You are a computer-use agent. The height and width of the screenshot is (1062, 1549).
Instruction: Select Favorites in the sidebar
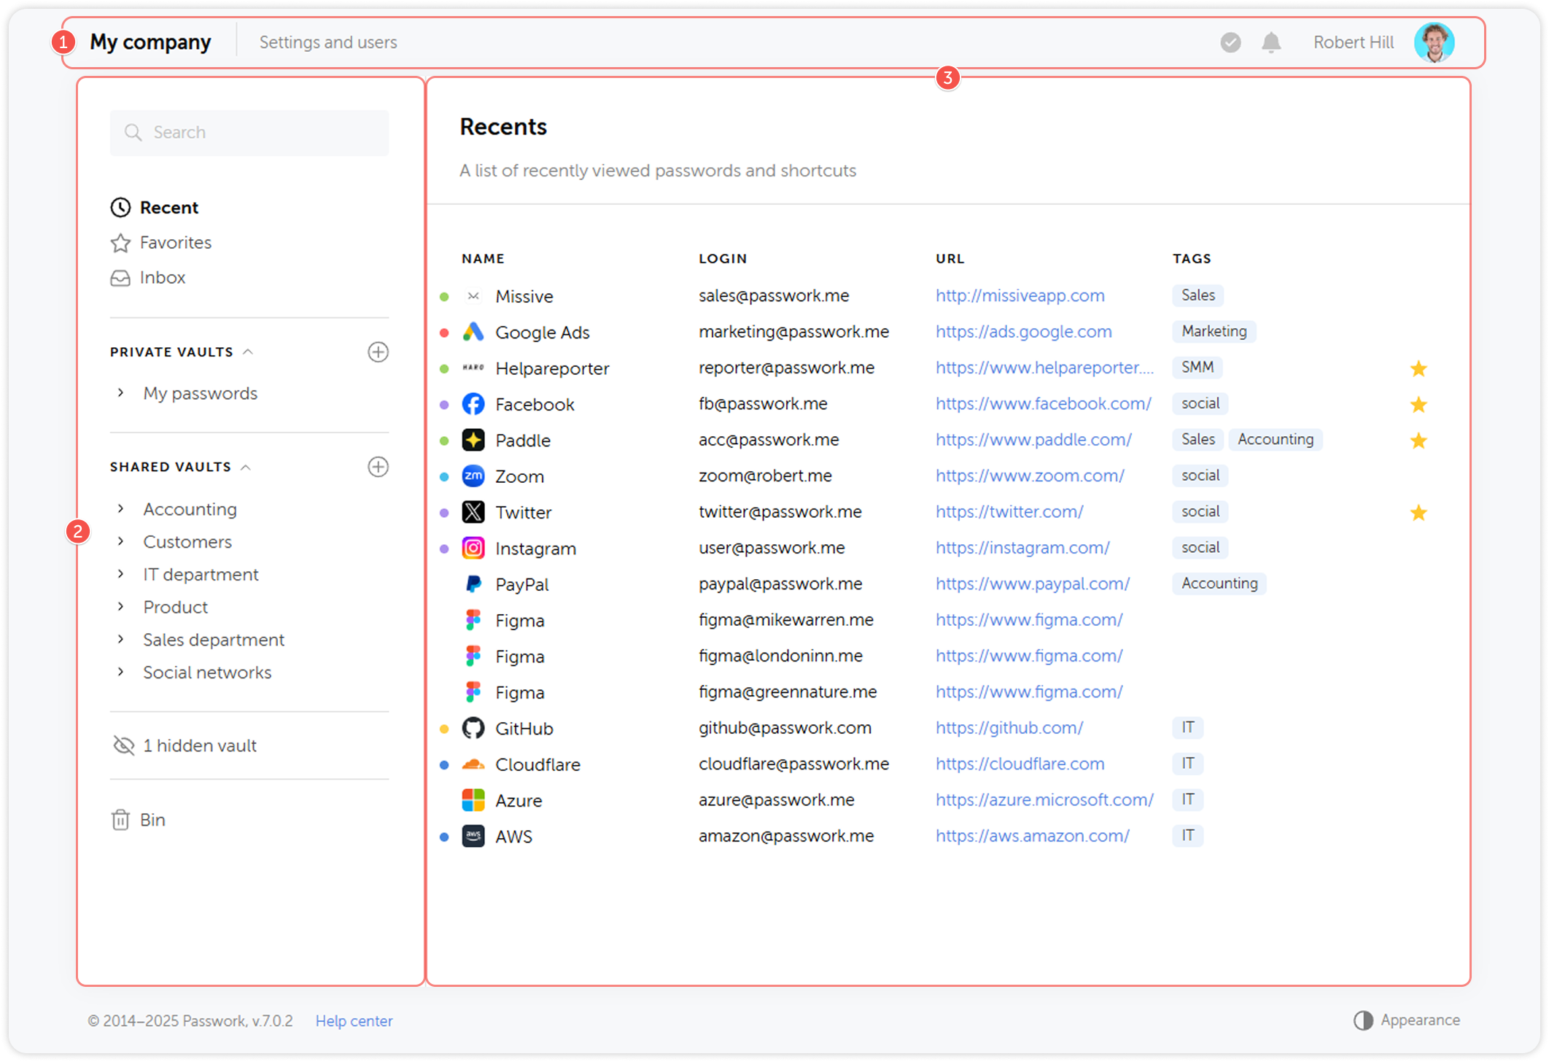(175, 242)
